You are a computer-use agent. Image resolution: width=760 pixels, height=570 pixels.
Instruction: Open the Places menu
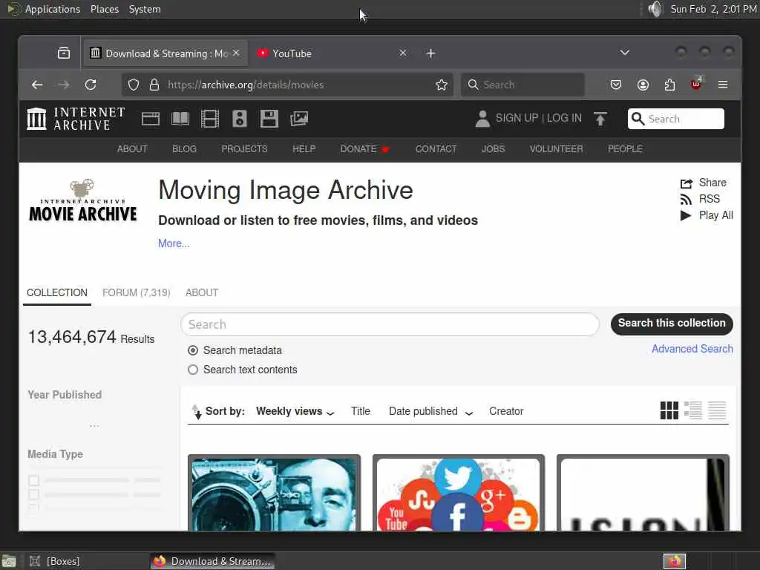(x=105, y=9)
